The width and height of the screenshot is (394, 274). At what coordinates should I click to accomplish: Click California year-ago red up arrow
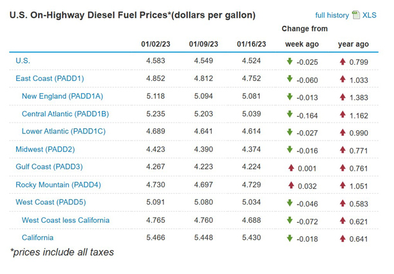[x=343, y=239]
